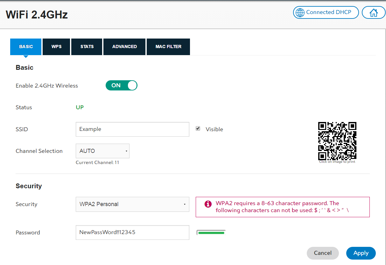Click the Channel Selection label
The image size is (386, 265).
[39, 151]
